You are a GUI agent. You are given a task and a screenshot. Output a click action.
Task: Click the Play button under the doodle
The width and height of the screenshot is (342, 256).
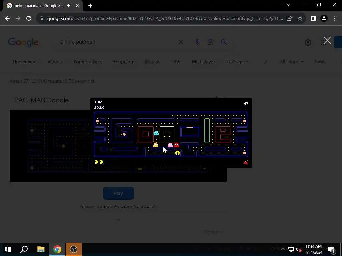click(118, 193)
